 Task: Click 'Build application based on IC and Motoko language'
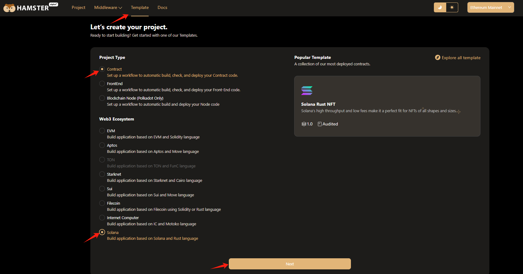(151, 224)
